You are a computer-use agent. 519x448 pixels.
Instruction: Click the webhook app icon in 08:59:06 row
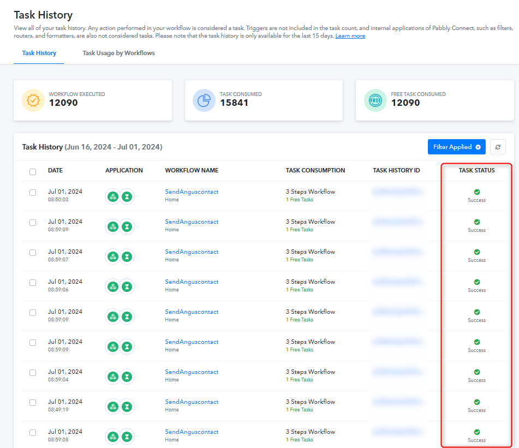coord(113,287)
